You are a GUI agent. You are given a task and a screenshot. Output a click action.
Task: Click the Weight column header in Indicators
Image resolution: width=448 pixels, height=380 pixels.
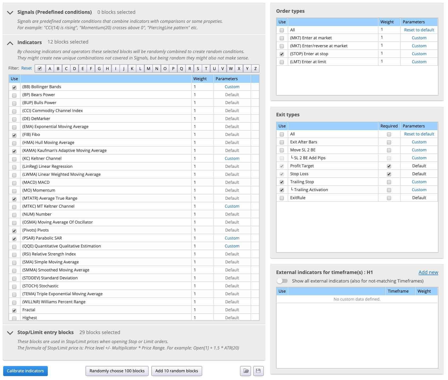tap(200, 79)
